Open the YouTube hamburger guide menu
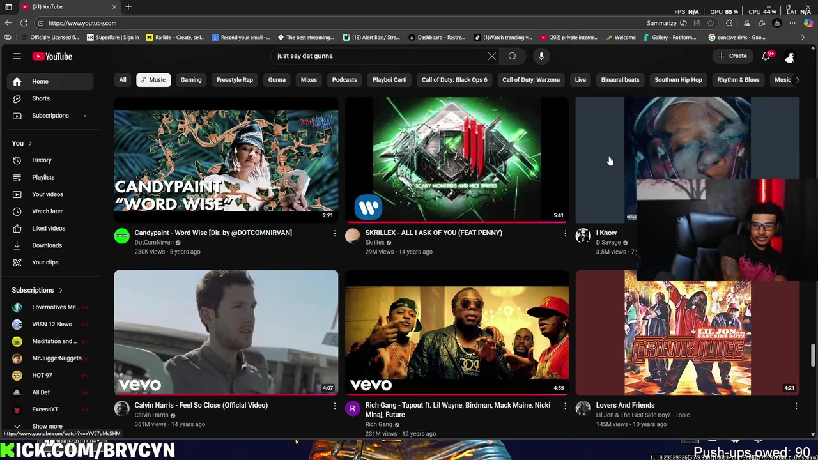The image size is (818, 460). tap(17, 56)
